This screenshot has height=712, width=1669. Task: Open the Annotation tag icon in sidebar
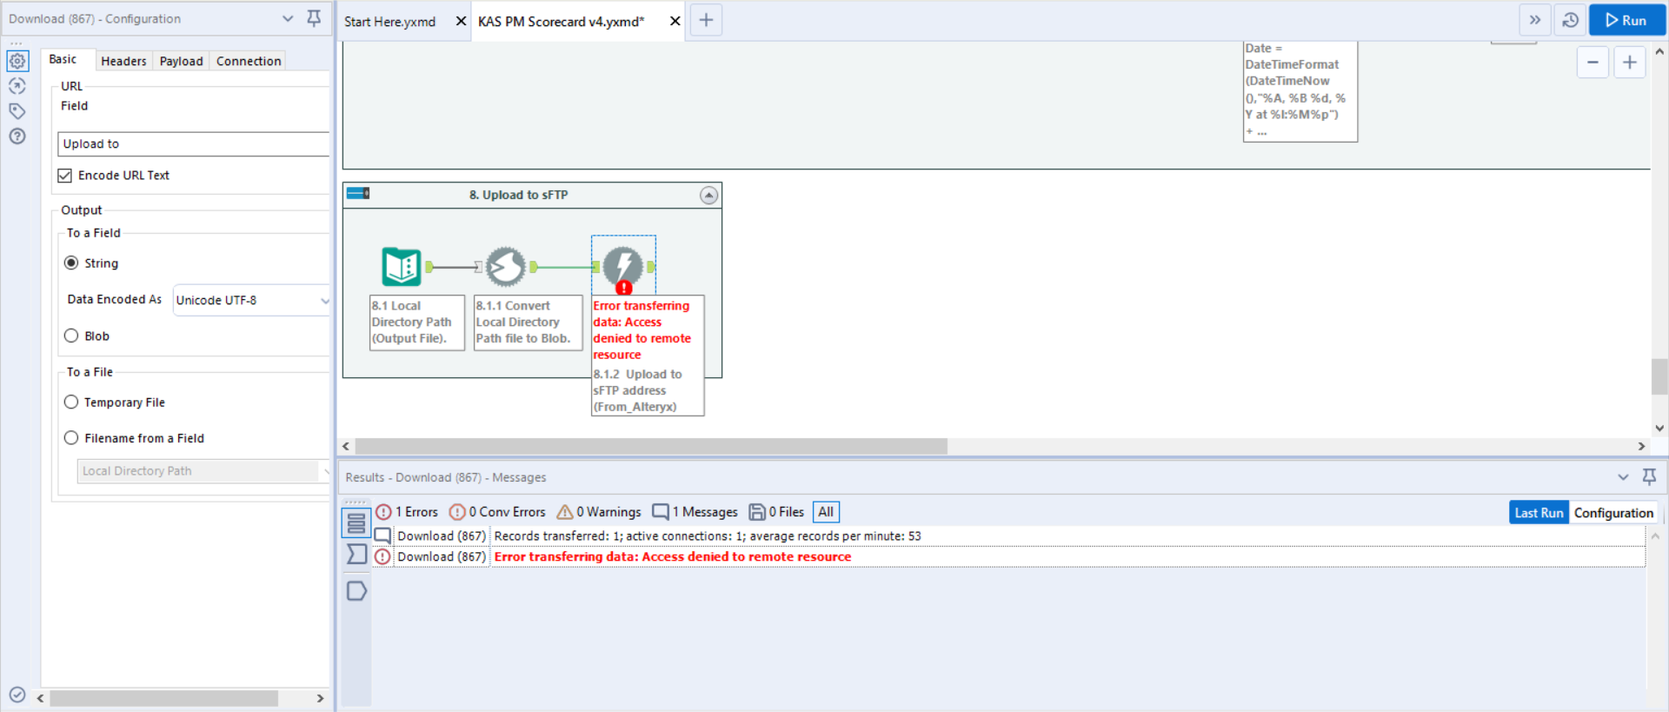(x=17, y=111)
